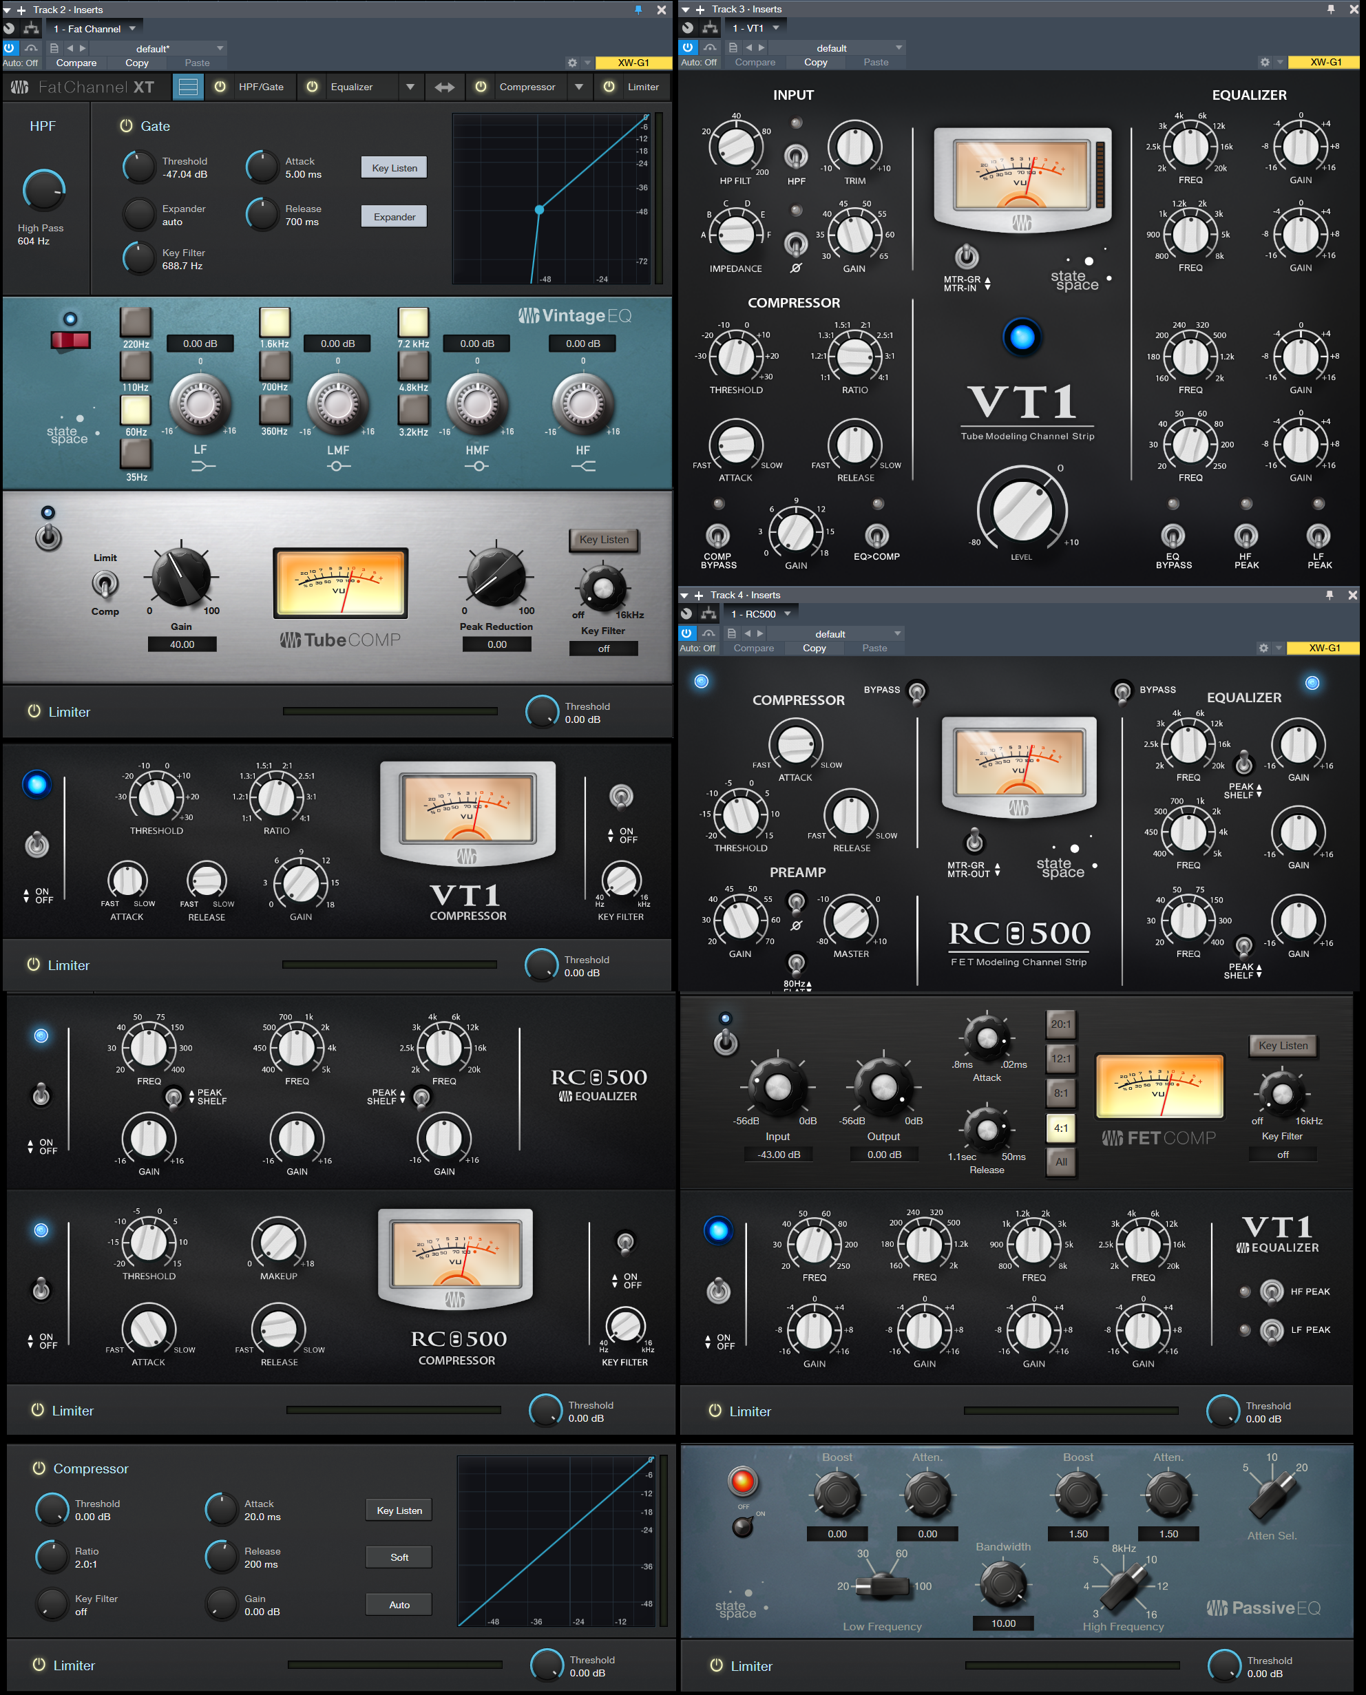This screenshot has width=1366, height=1695.
Task: Select the 20:1 FET Comp ratio
Action: (1061, 1024)
